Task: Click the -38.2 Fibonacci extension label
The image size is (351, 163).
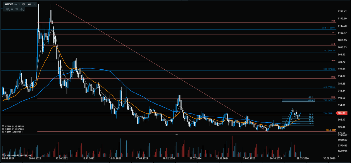Action: point(311,97)
